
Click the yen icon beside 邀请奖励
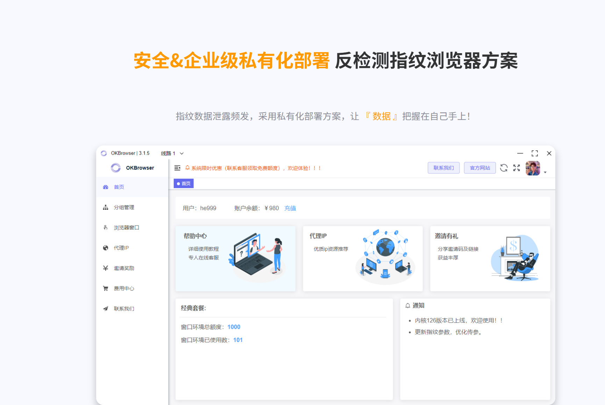tap(106, 268)
